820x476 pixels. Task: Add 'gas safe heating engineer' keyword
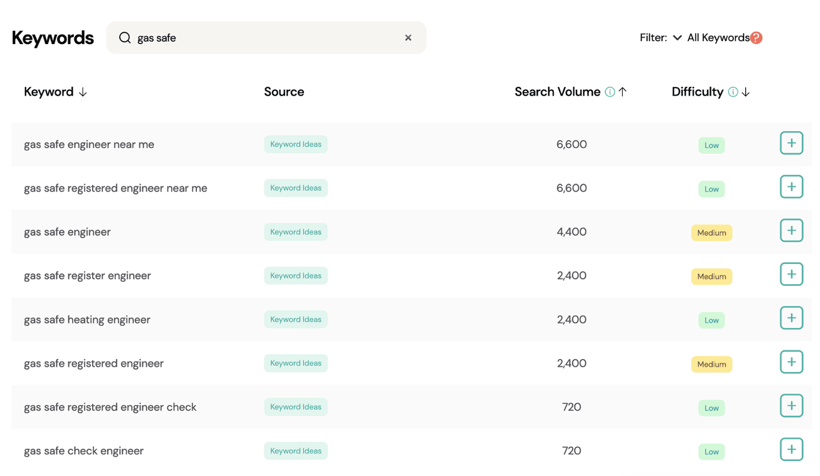click(x=791, y=318)
